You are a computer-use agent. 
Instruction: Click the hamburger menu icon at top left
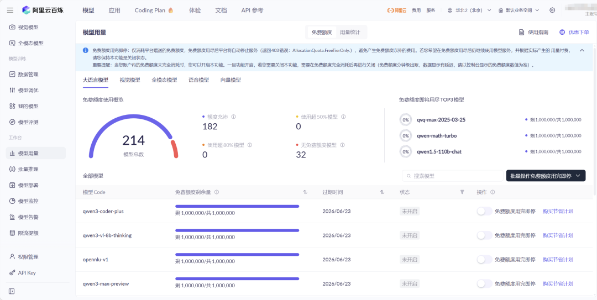10,10
